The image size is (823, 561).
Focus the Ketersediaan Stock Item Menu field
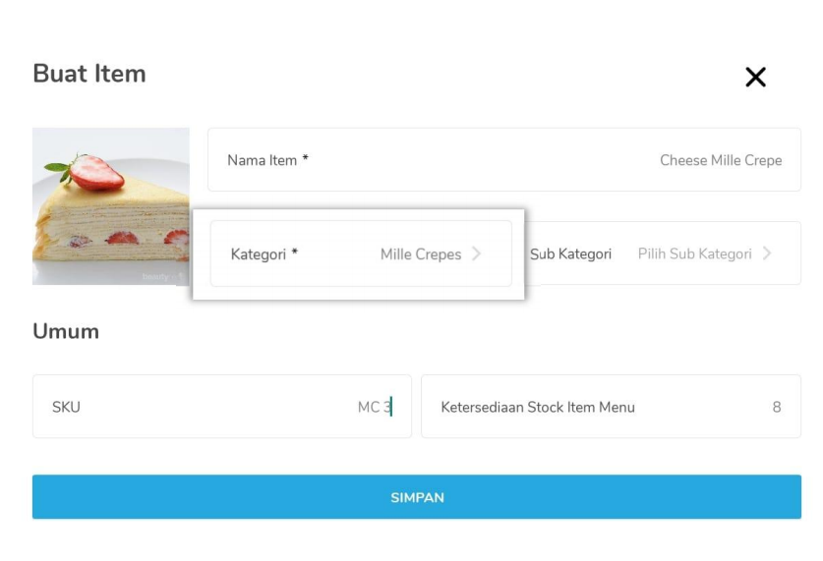click(610, 407)
